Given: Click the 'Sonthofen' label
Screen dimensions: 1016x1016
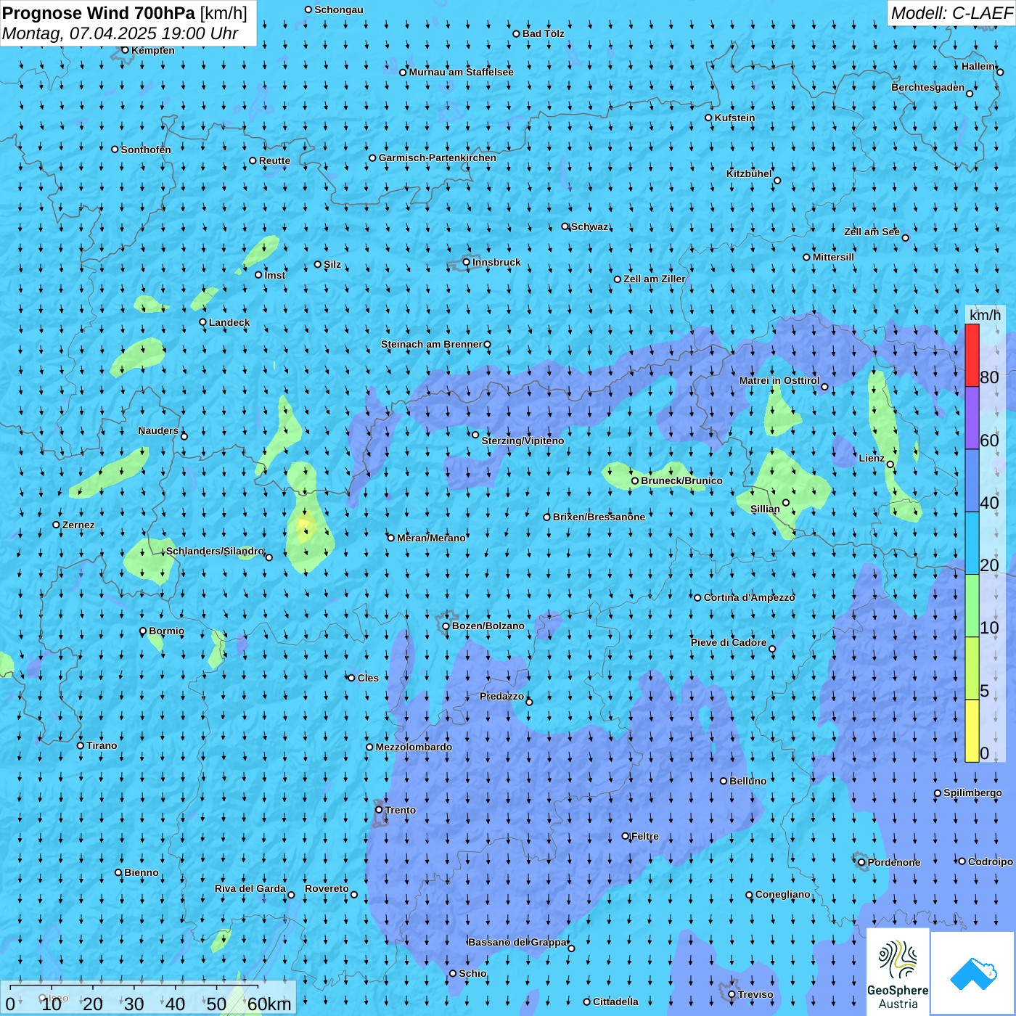Looking at the screenshot, I should click(146, 149).
